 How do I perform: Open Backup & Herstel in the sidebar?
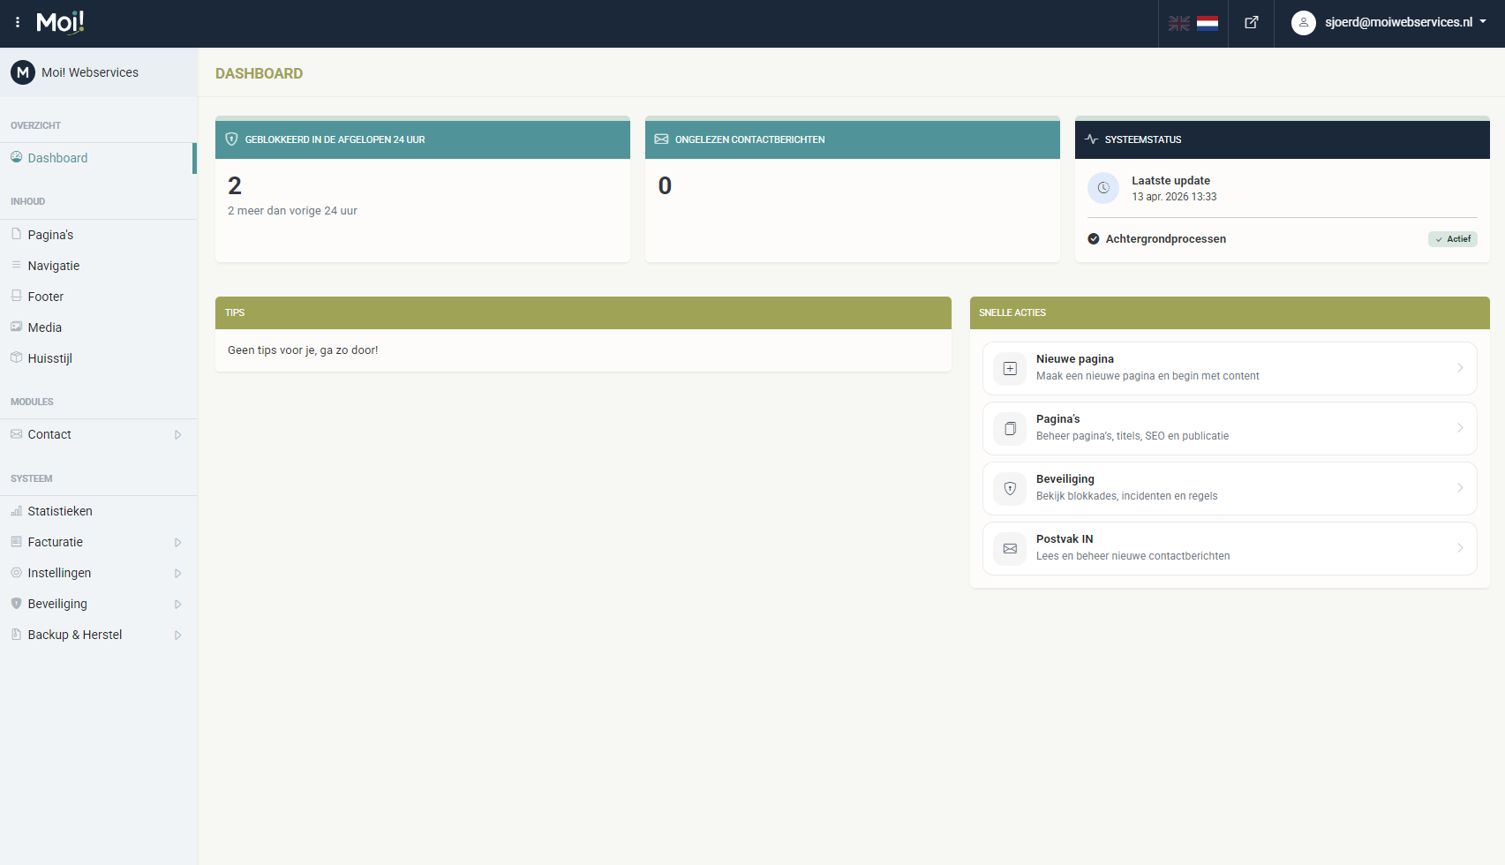point(75,635)
